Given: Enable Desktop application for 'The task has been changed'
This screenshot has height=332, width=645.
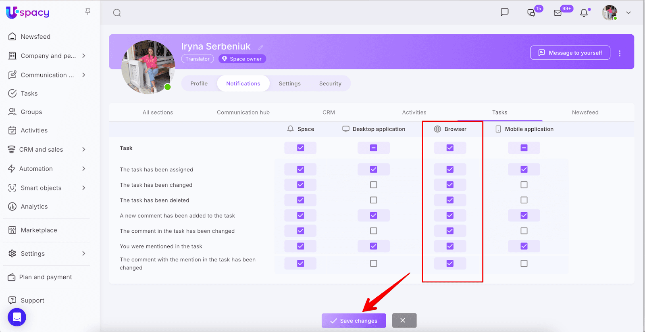Looking at the screenshot, I should point(373,185).
